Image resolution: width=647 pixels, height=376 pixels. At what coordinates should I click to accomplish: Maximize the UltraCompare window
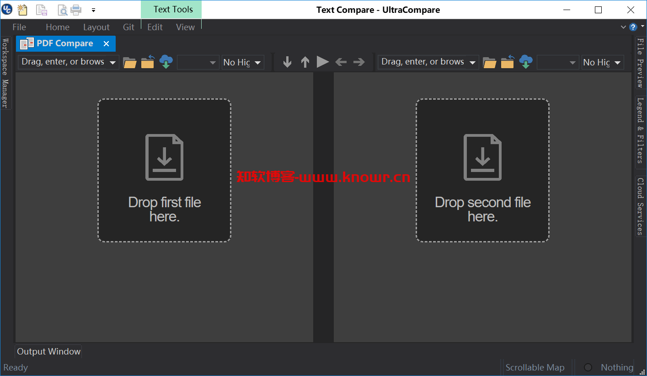(x=598, y=10)
